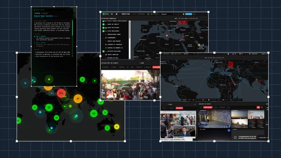Toggle the Zones de conflit layer checkbox
281x158 pixels.
[x=103, y=24]
